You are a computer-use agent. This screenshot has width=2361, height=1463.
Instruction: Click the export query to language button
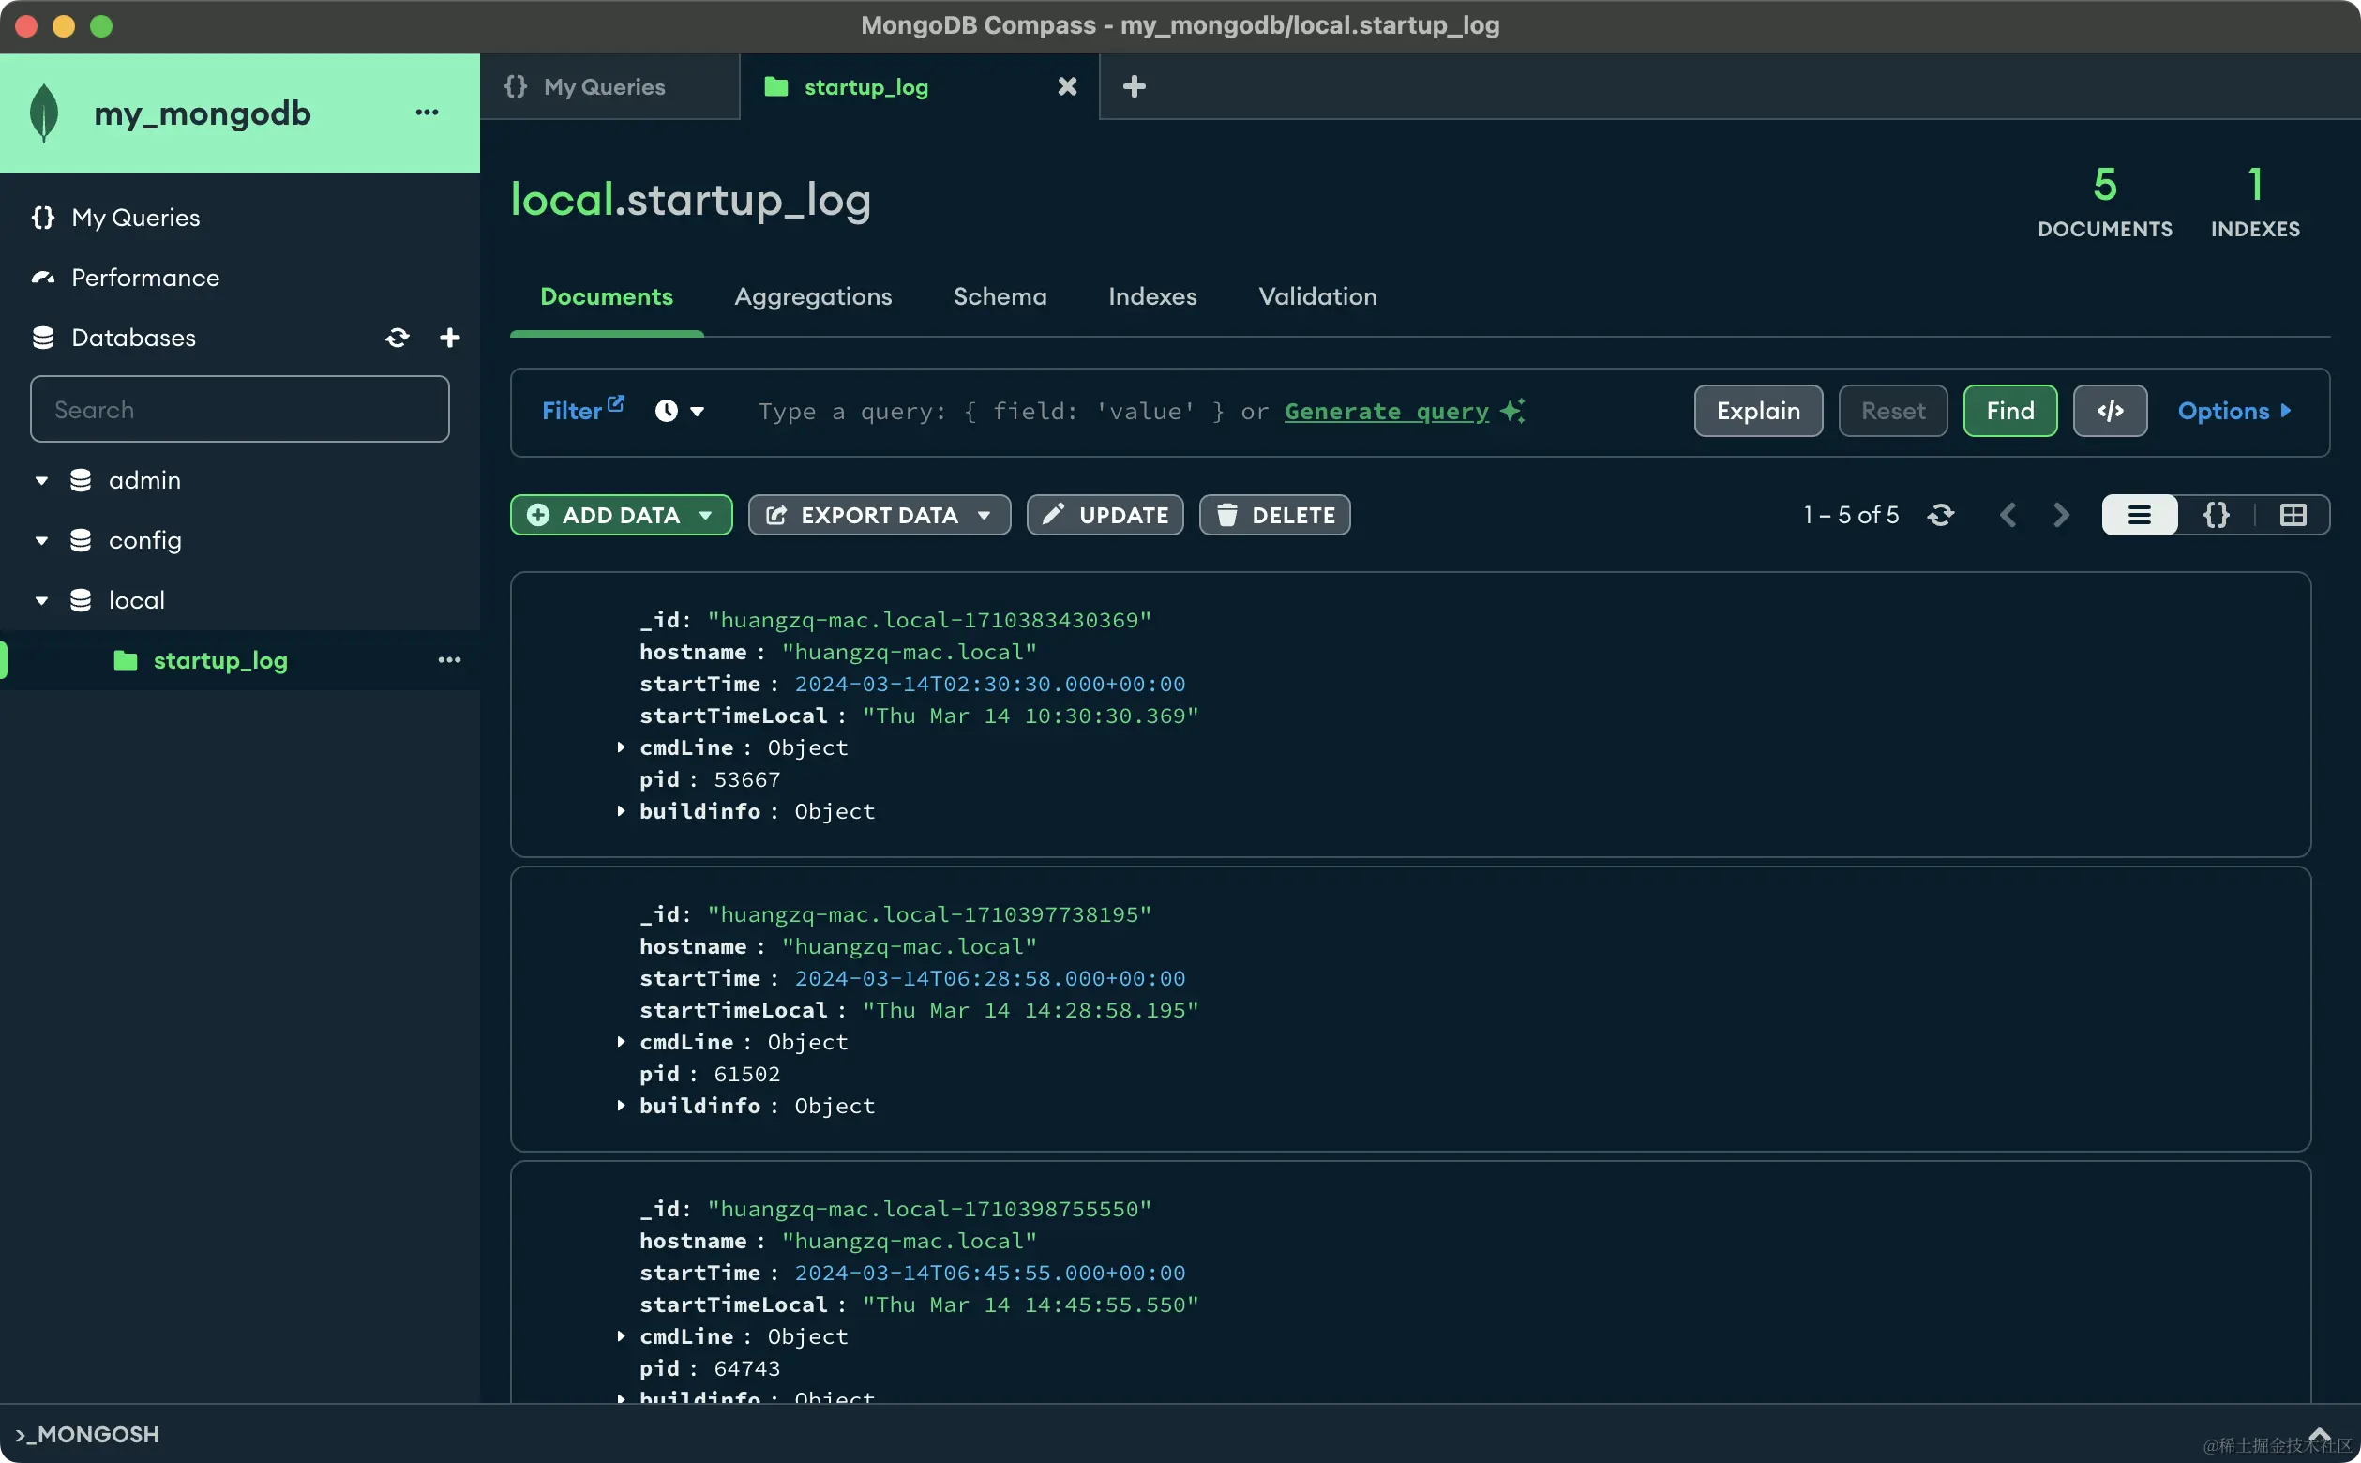pos(2110,411)
